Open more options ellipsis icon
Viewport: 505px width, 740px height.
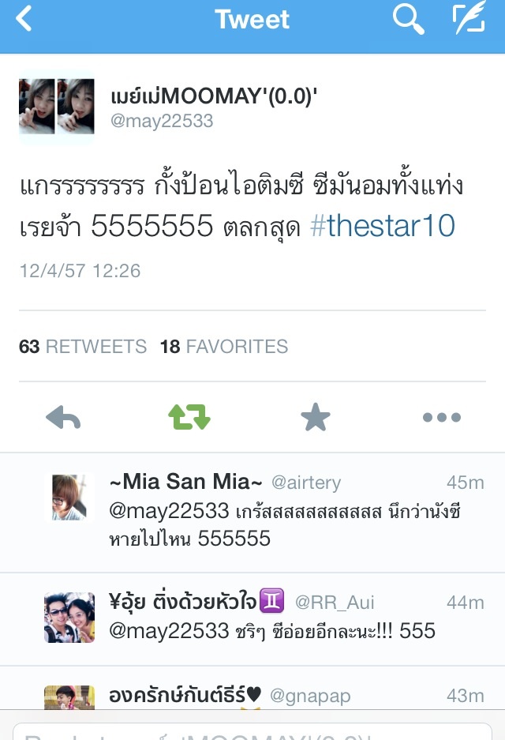442,417
